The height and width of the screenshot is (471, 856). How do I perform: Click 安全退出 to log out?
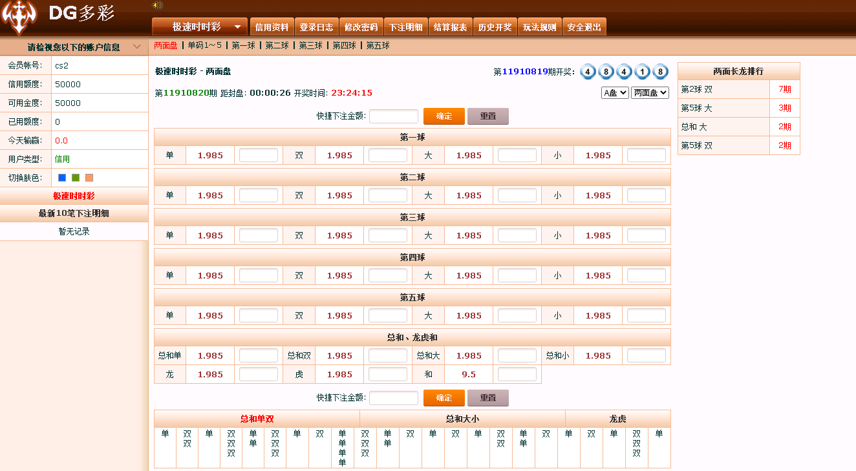pos(584,27)
